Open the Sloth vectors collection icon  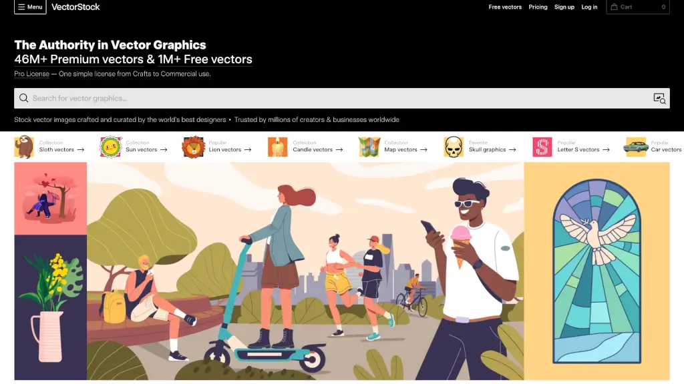[24, 147]
